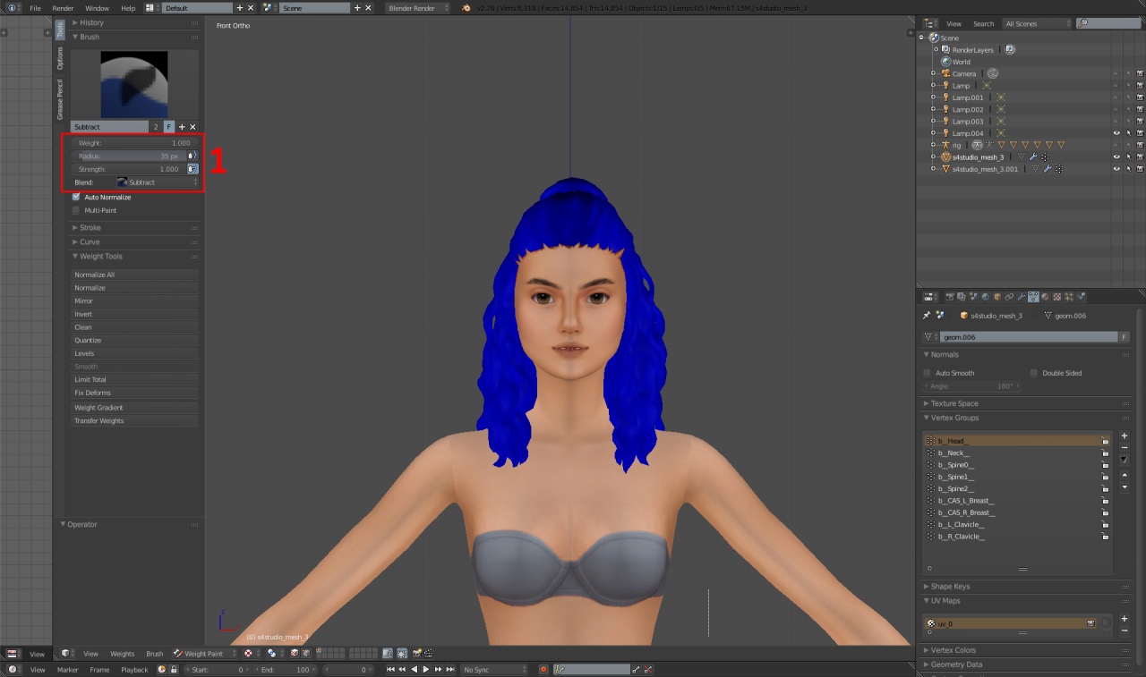Click the geom.006 mesh name field
The height and width of the screenshot is (677, 1146).
click(1028, 337)
